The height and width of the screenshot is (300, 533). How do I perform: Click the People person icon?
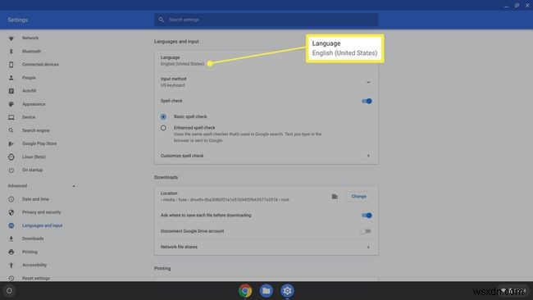[11, 78]
